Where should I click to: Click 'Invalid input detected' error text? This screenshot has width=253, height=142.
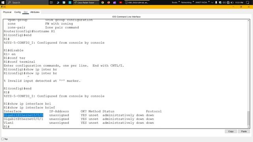(42, 81)
